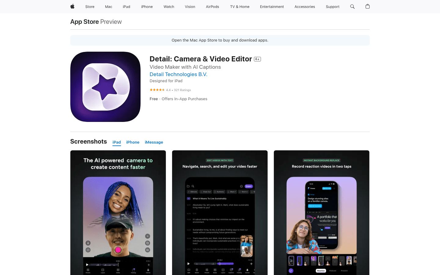Select the iPad screenshots tab
This screenshot has width=440, height=275.
click(x=117, y=142)
